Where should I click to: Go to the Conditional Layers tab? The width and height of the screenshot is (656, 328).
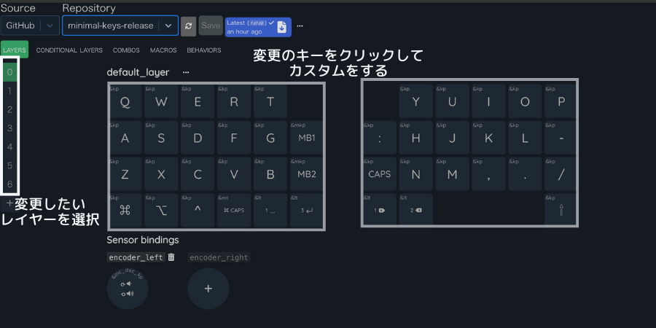coord(69,50)
